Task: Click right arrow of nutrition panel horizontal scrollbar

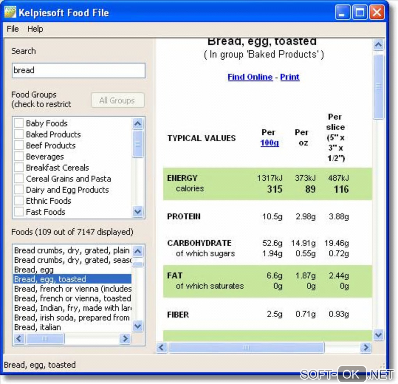Action: pos(366,347)
